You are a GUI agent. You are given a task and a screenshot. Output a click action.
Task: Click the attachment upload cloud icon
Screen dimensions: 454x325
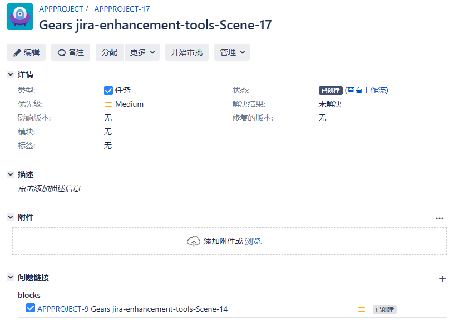pyautogui.click(x=194, y=241)
